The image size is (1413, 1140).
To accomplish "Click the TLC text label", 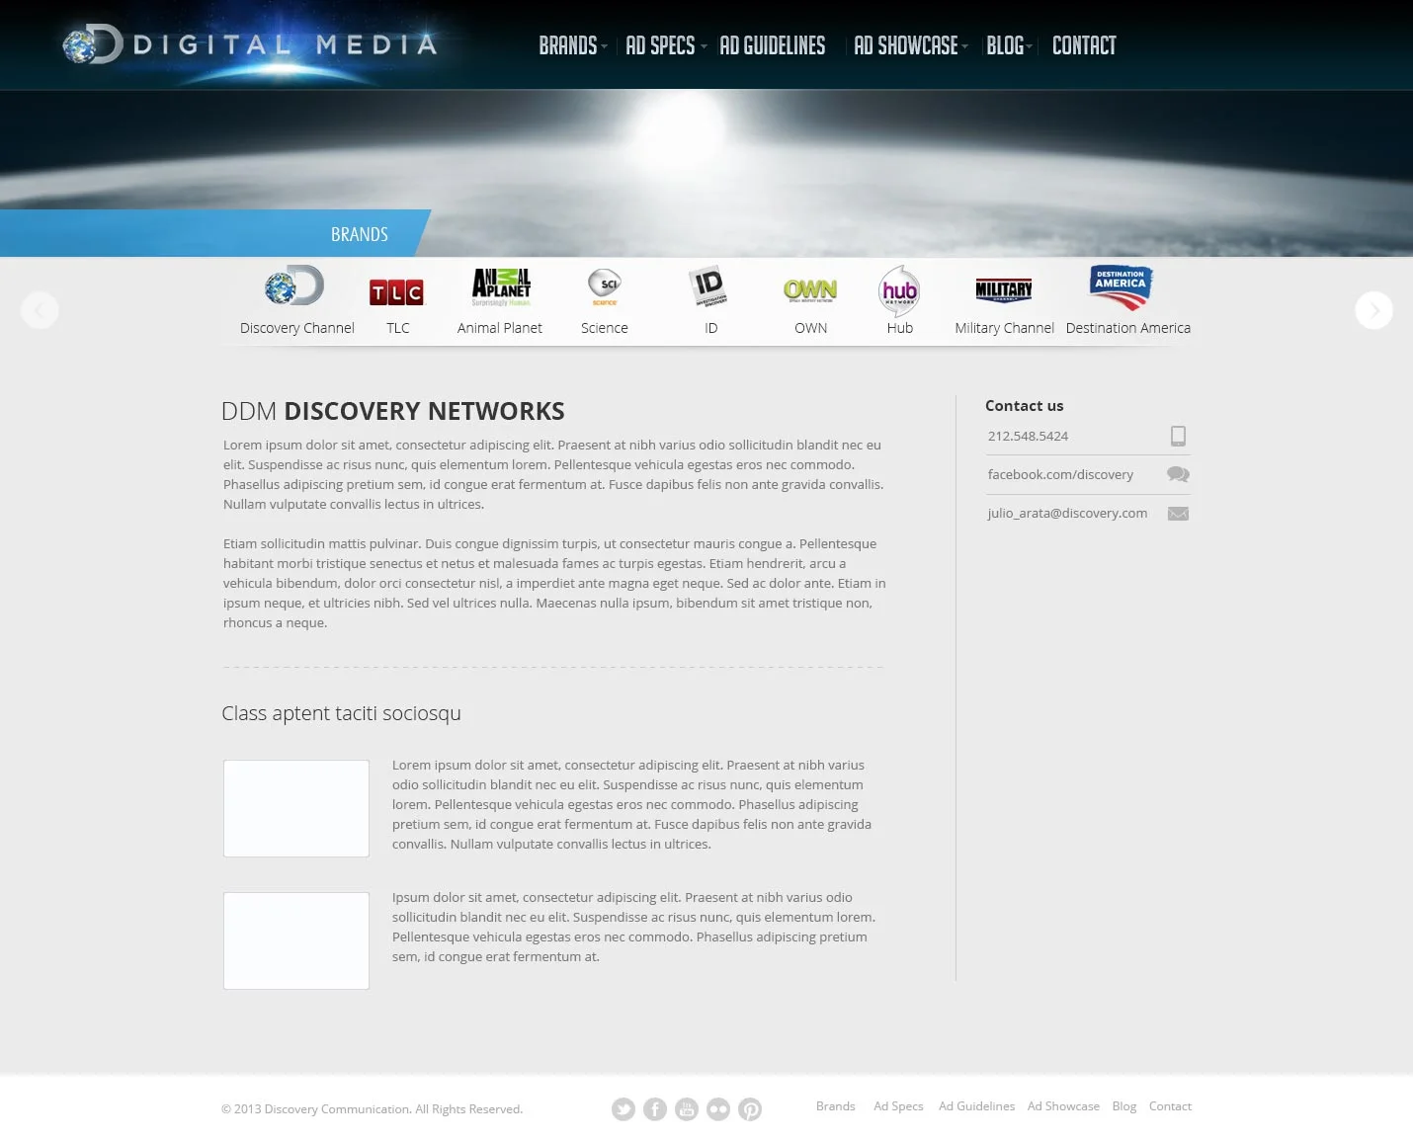I will click(x=398, y=328).
